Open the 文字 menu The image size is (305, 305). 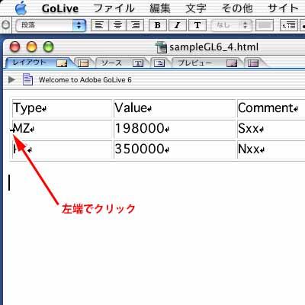tap(195, 8)
